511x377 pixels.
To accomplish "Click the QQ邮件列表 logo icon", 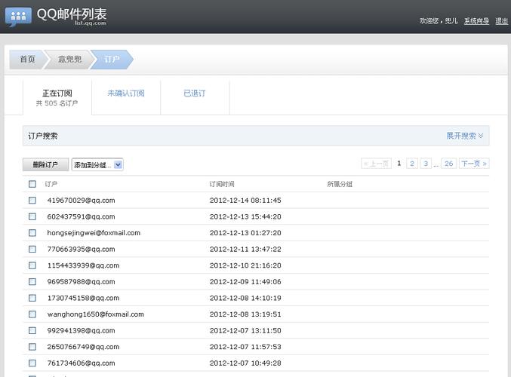I will point(19,17).
